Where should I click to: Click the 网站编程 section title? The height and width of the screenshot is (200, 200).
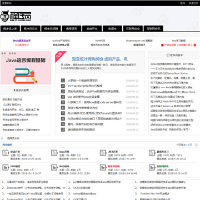(x=7, y=145)
